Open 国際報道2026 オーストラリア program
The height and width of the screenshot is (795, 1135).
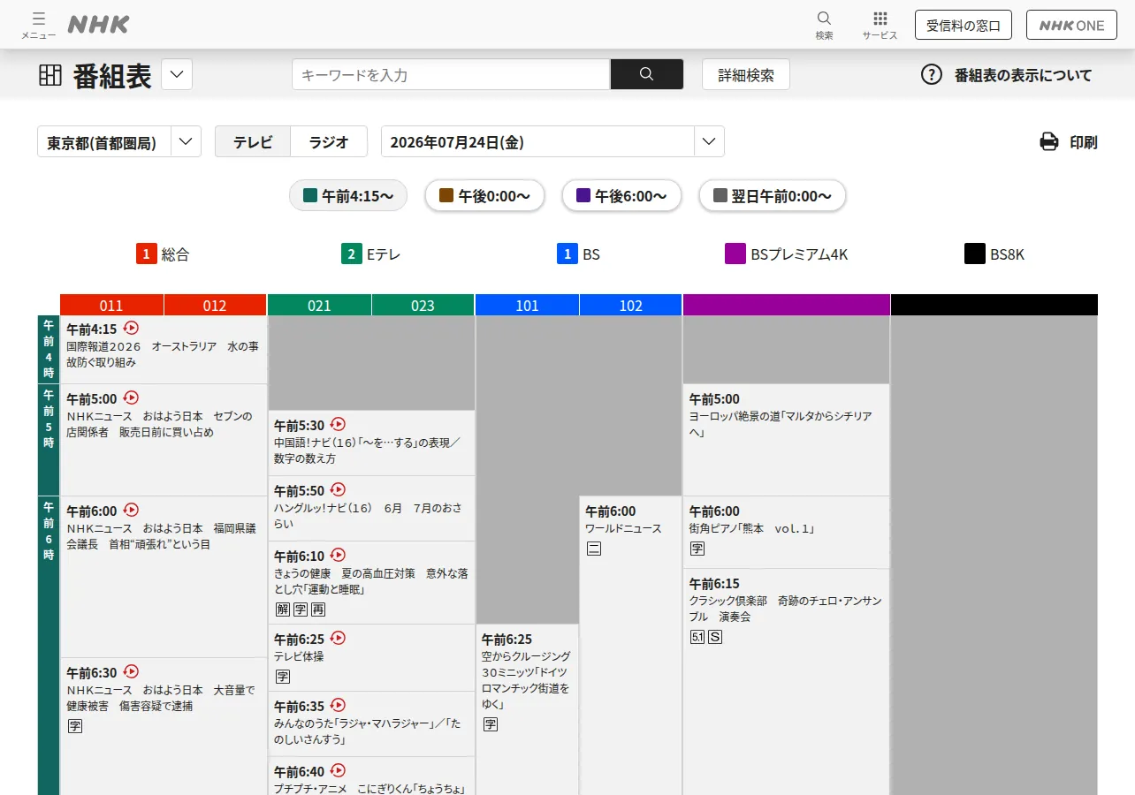click(x=164, y=350)
